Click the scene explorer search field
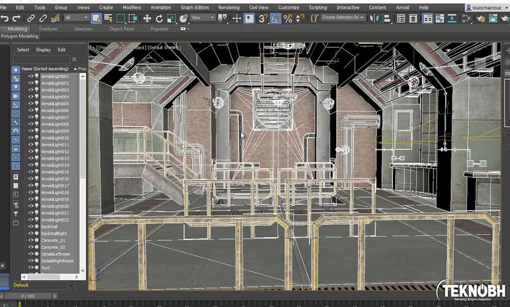This screenshot has height=307, width=510. pyautogui.click(x=41, y=60)
